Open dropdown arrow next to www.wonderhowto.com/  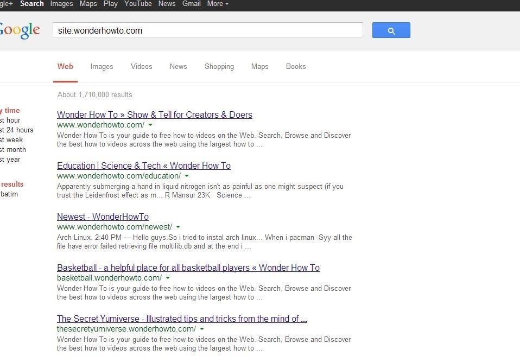[x=150, y=125]
